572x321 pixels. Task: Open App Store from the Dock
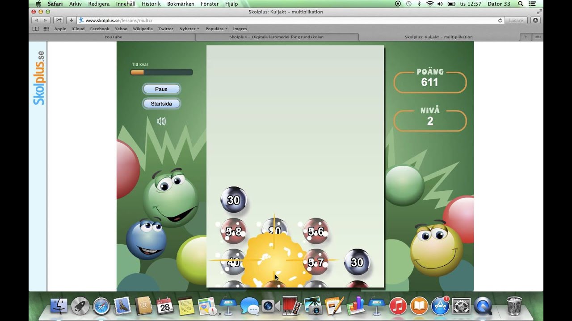[x=440, y=306]
